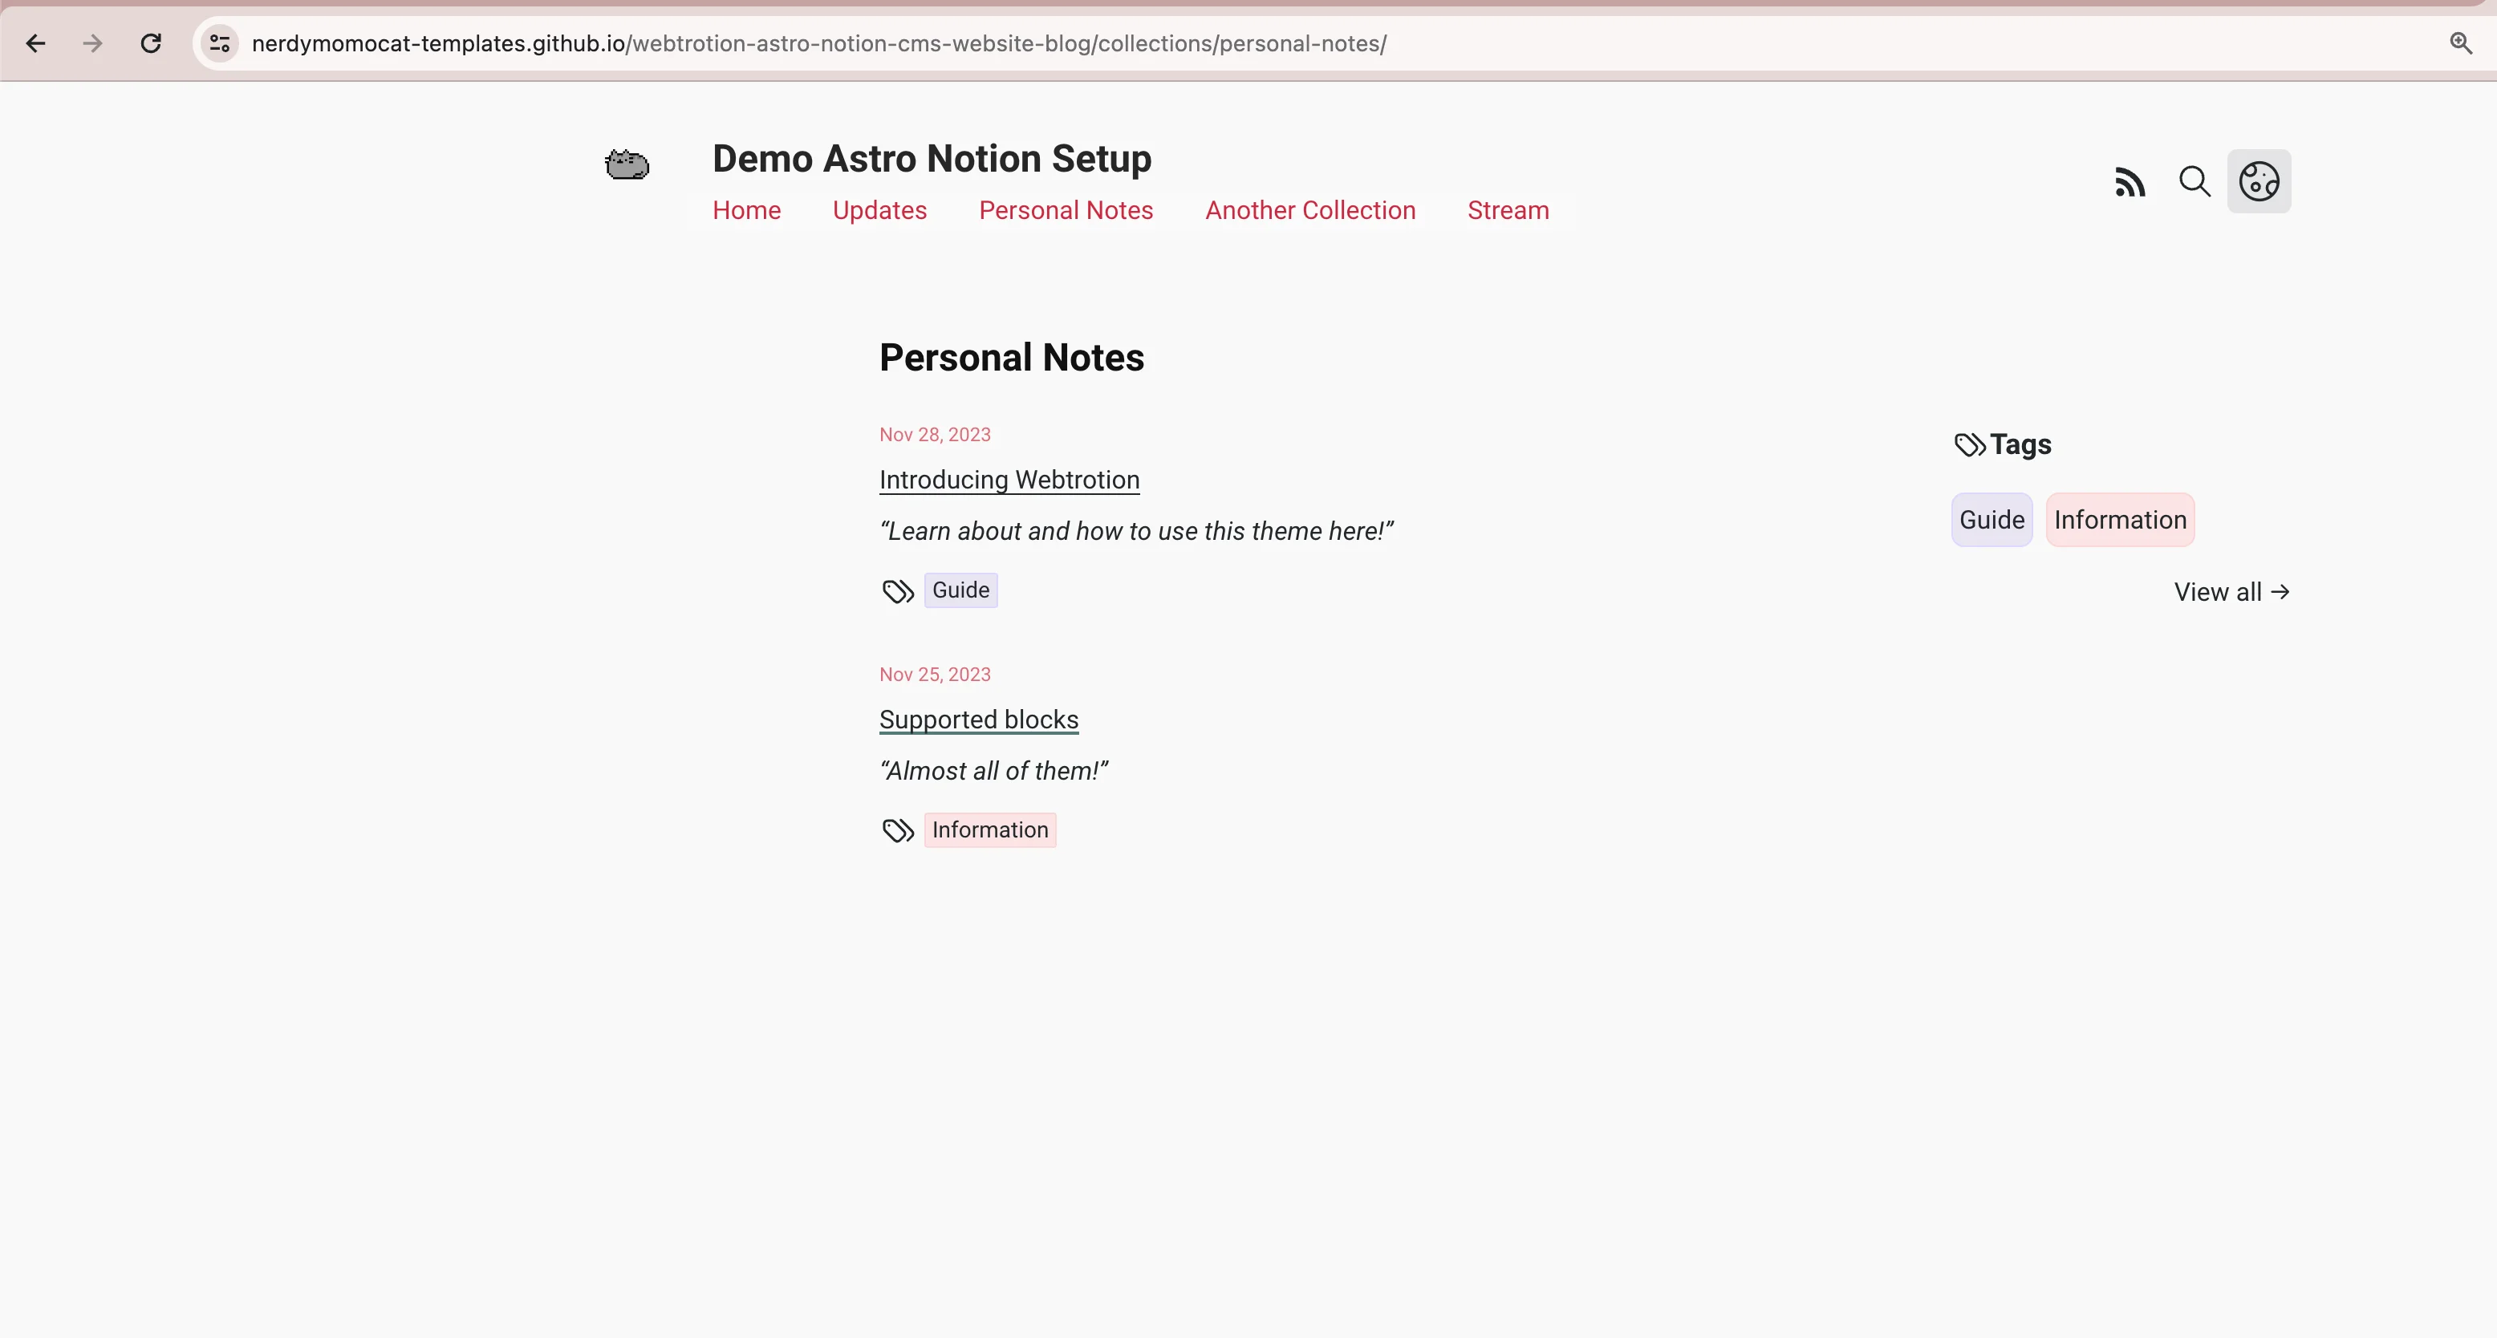Reload the page
This screenshot has width=2497, height=1338.
(150, 43)
